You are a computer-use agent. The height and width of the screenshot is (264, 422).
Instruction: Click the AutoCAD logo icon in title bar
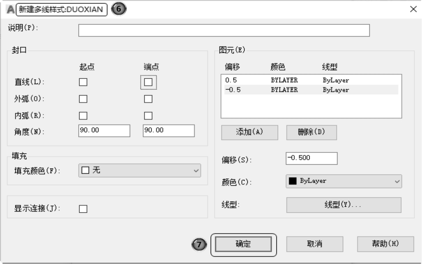pyautogui.click(x=11, y=10)
